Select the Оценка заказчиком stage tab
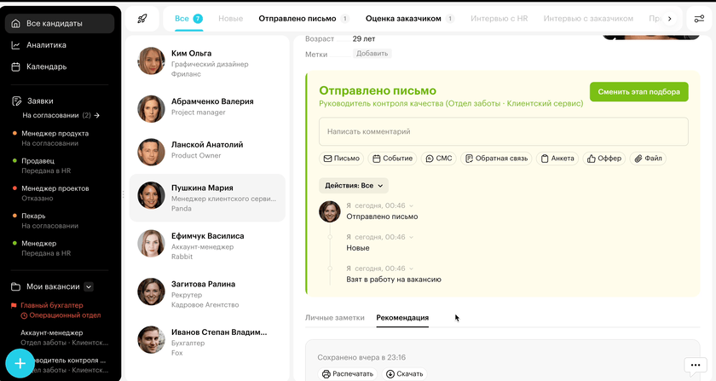The image size is (716, 381). pos(403,18)
